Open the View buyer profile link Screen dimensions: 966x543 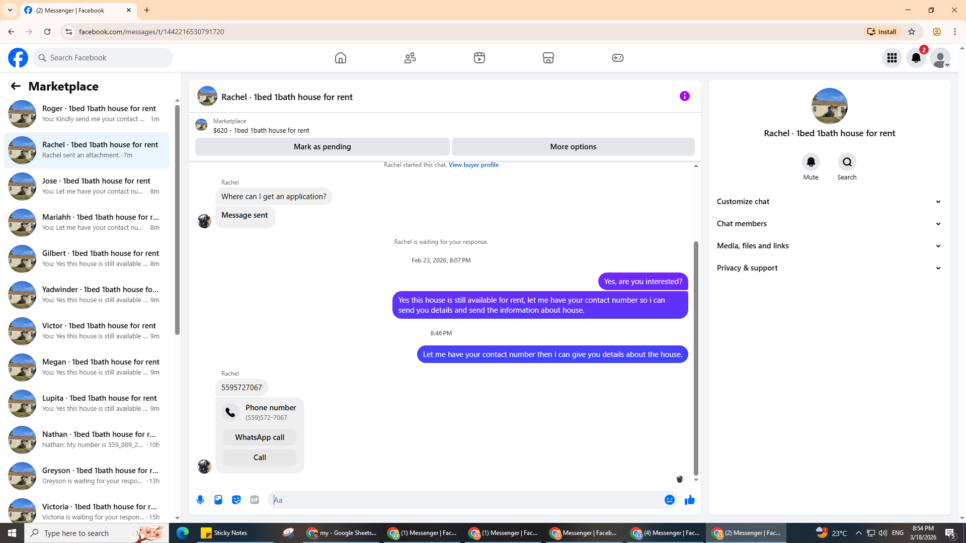point(473,165)
